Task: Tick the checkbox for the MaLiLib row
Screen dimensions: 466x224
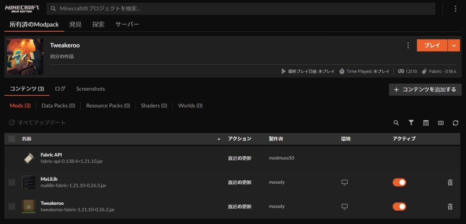Action: click(12, 183)
